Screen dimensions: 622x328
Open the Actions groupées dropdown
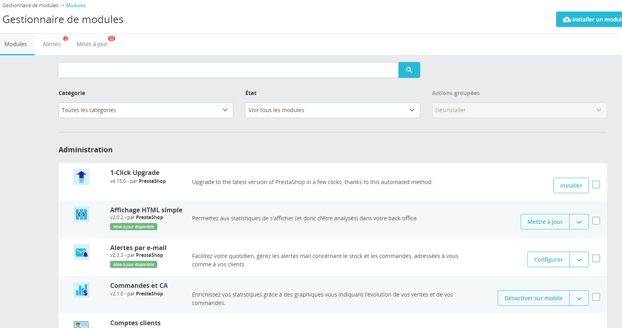[x=519, y=110]
